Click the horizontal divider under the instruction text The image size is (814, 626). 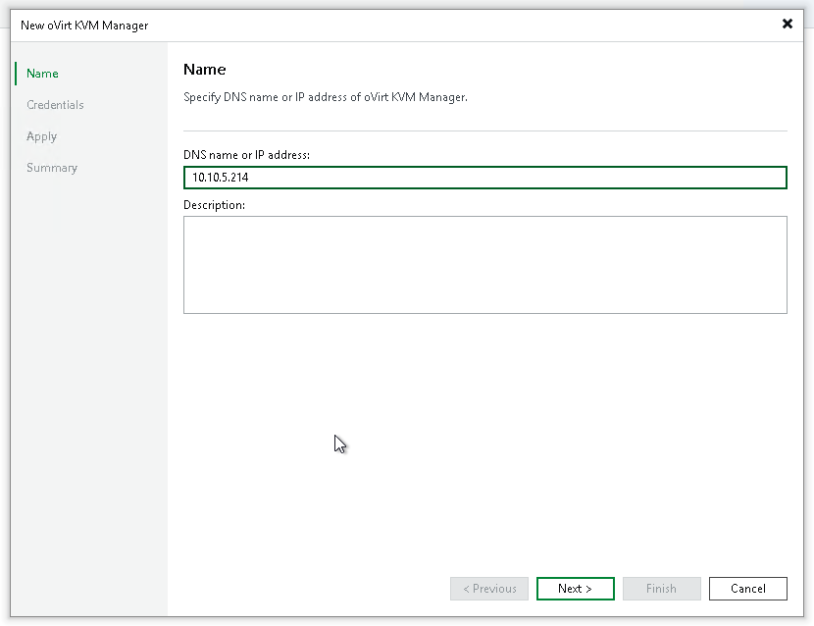point(484,130)
